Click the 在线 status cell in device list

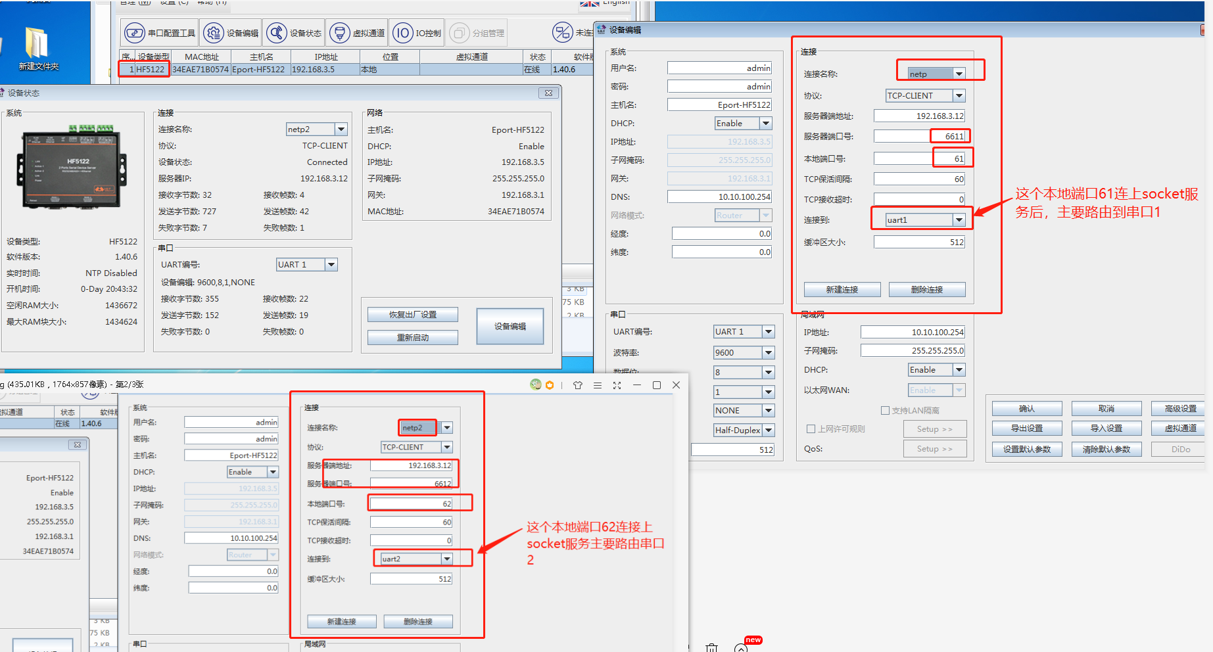(536, 70)
